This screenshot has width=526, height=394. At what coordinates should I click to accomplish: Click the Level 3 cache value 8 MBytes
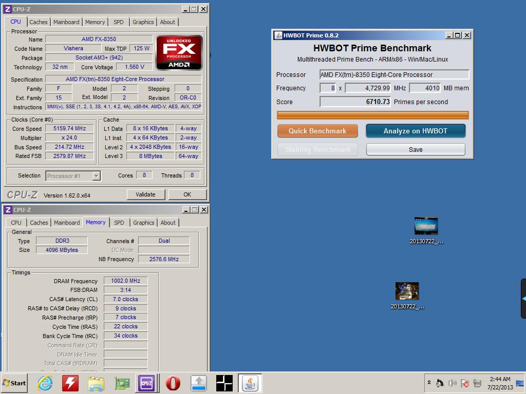click(x=151, y=156)
